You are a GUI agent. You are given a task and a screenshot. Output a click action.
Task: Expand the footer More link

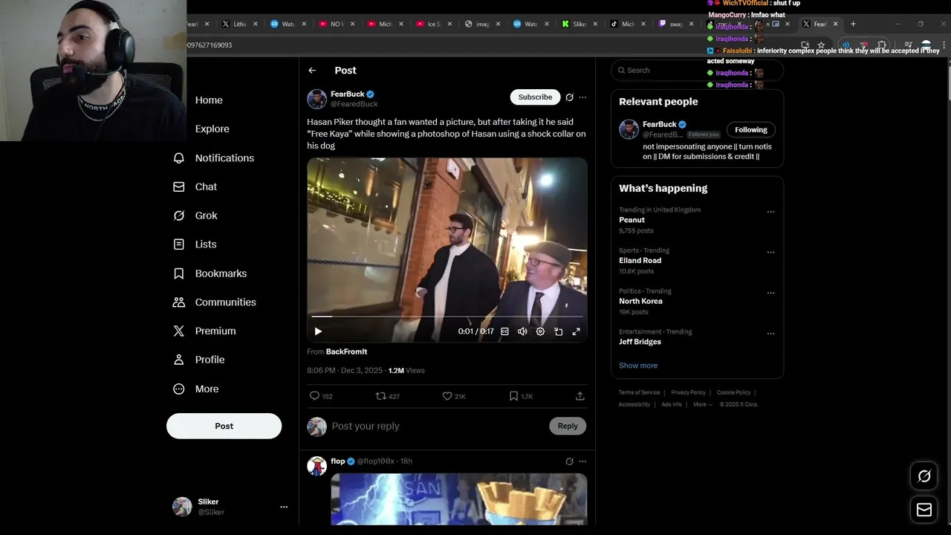(702, 404)
